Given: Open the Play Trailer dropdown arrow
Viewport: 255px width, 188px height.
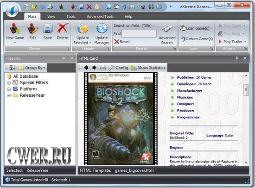Looking at the screenshot, I should tap(245, 42).
